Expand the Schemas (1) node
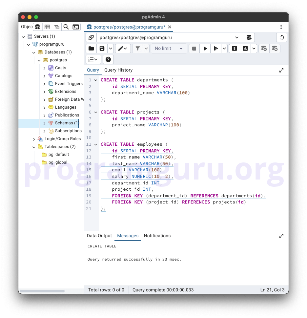Screen dimensions: 307x318 tap(44, 123)
